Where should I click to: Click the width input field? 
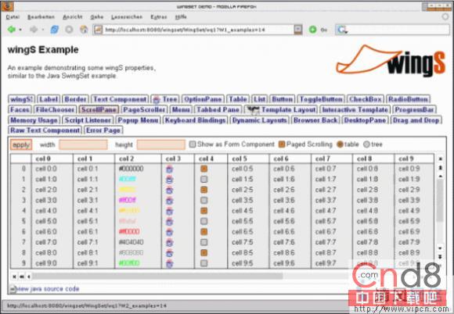point(84,145)
